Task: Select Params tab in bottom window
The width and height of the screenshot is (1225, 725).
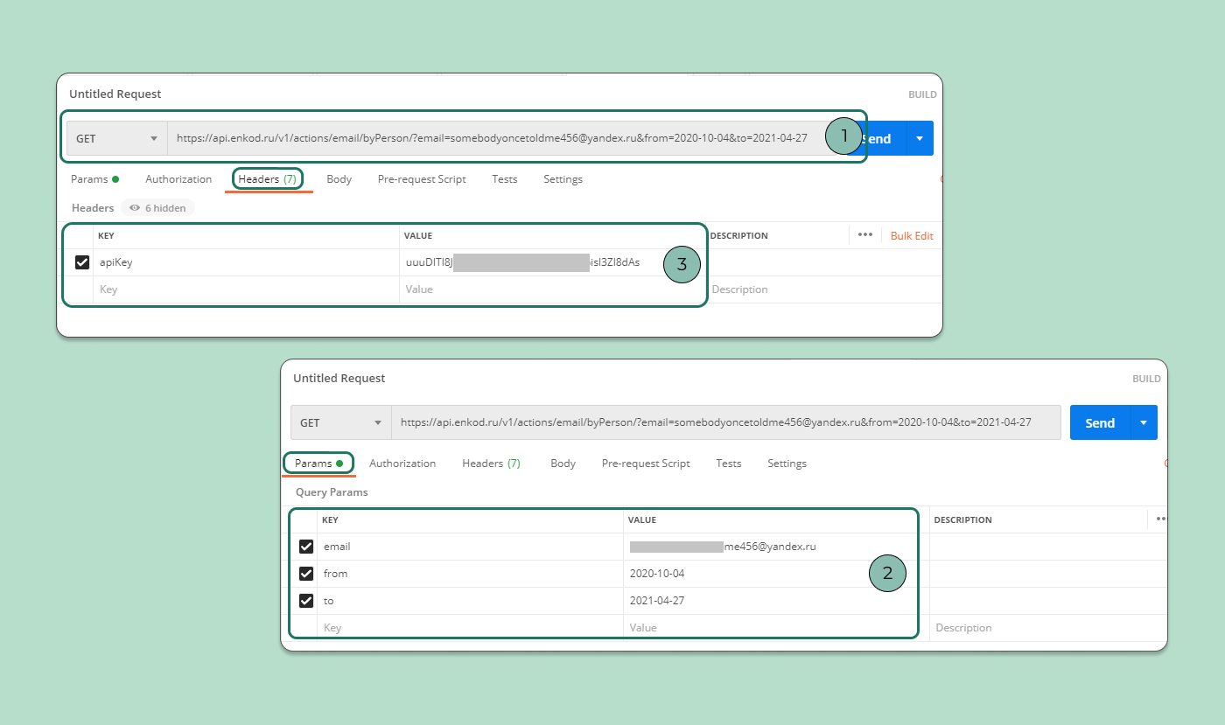Action: [x=318, y=464]
